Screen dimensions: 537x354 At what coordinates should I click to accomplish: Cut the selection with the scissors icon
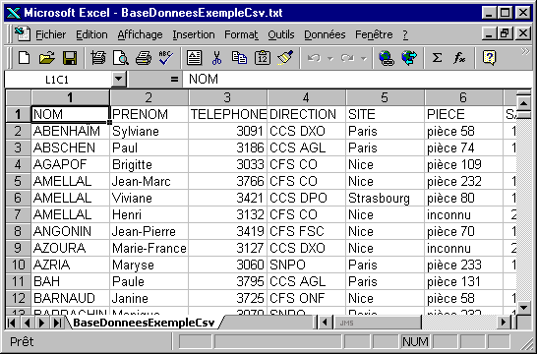tap(216, 57)
